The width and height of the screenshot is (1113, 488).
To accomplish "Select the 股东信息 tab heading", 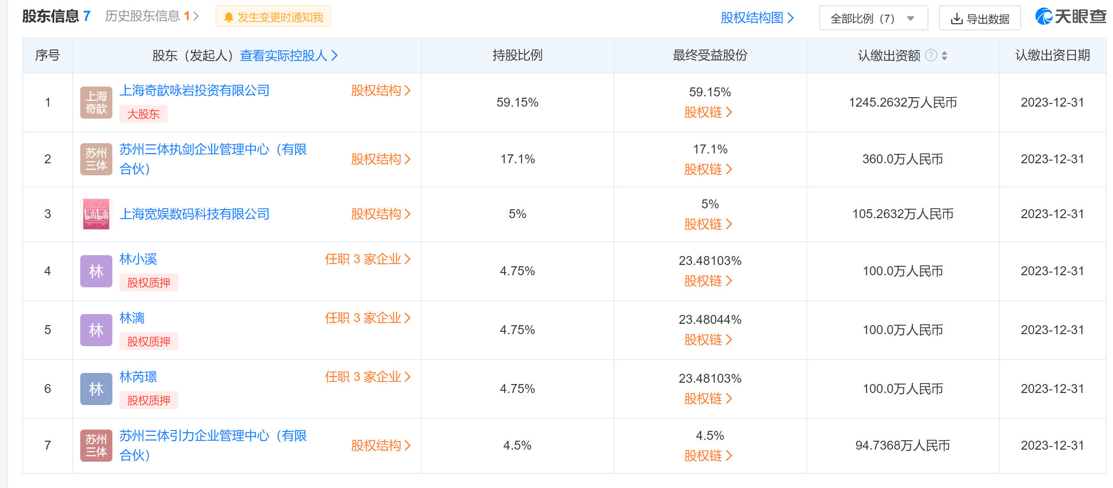I will coord(56,17).
